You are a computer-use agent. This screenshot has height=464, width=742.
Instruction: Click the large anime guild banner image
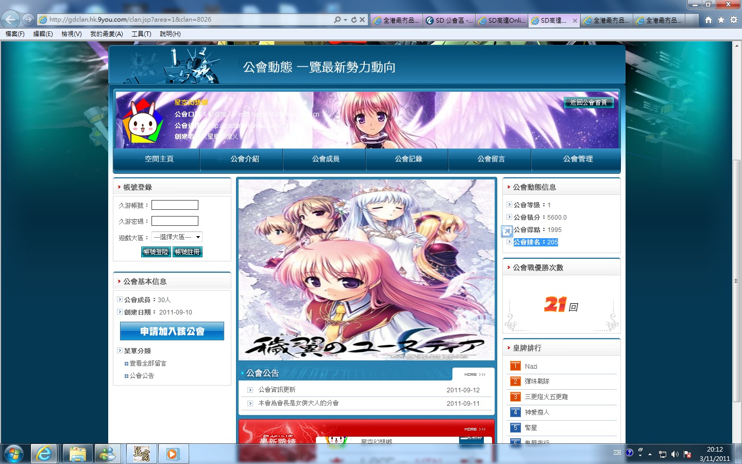pyautogui.click(x=366, y=270)
